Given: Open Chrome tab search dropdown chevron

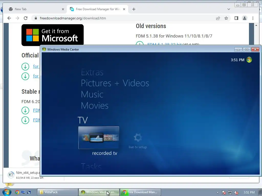Looking at the screenshot, I should tap(229, 9).
